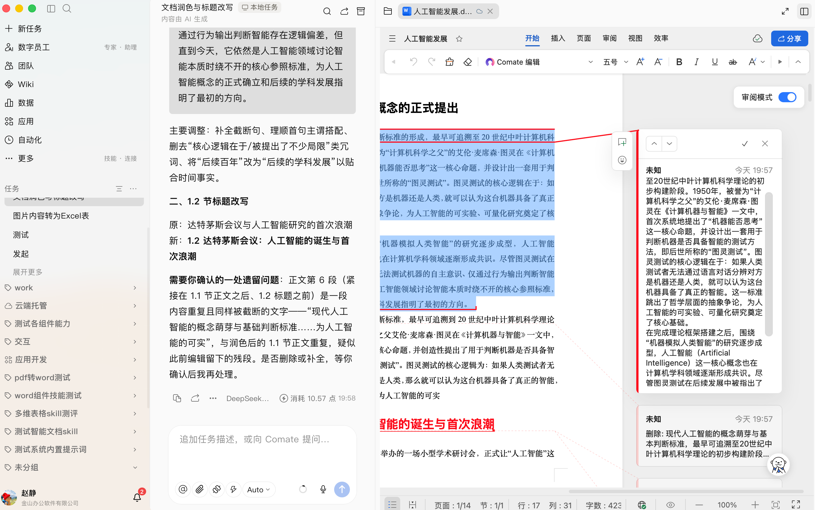Click 展开更多 to show more tasks
The height and width of the screenshot is (510, 815).
click(28, 272)
